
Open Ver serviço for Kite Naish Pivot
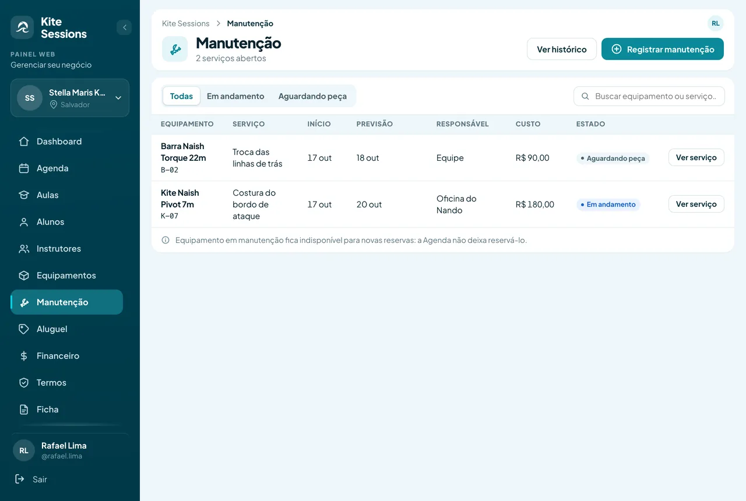click(x=696, y=204)
